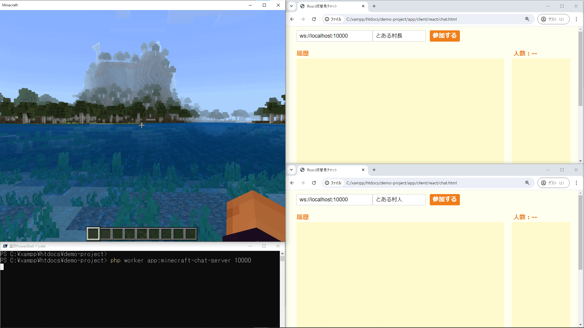
Task: Open new tab in top browser
Action: pos(374,6)
